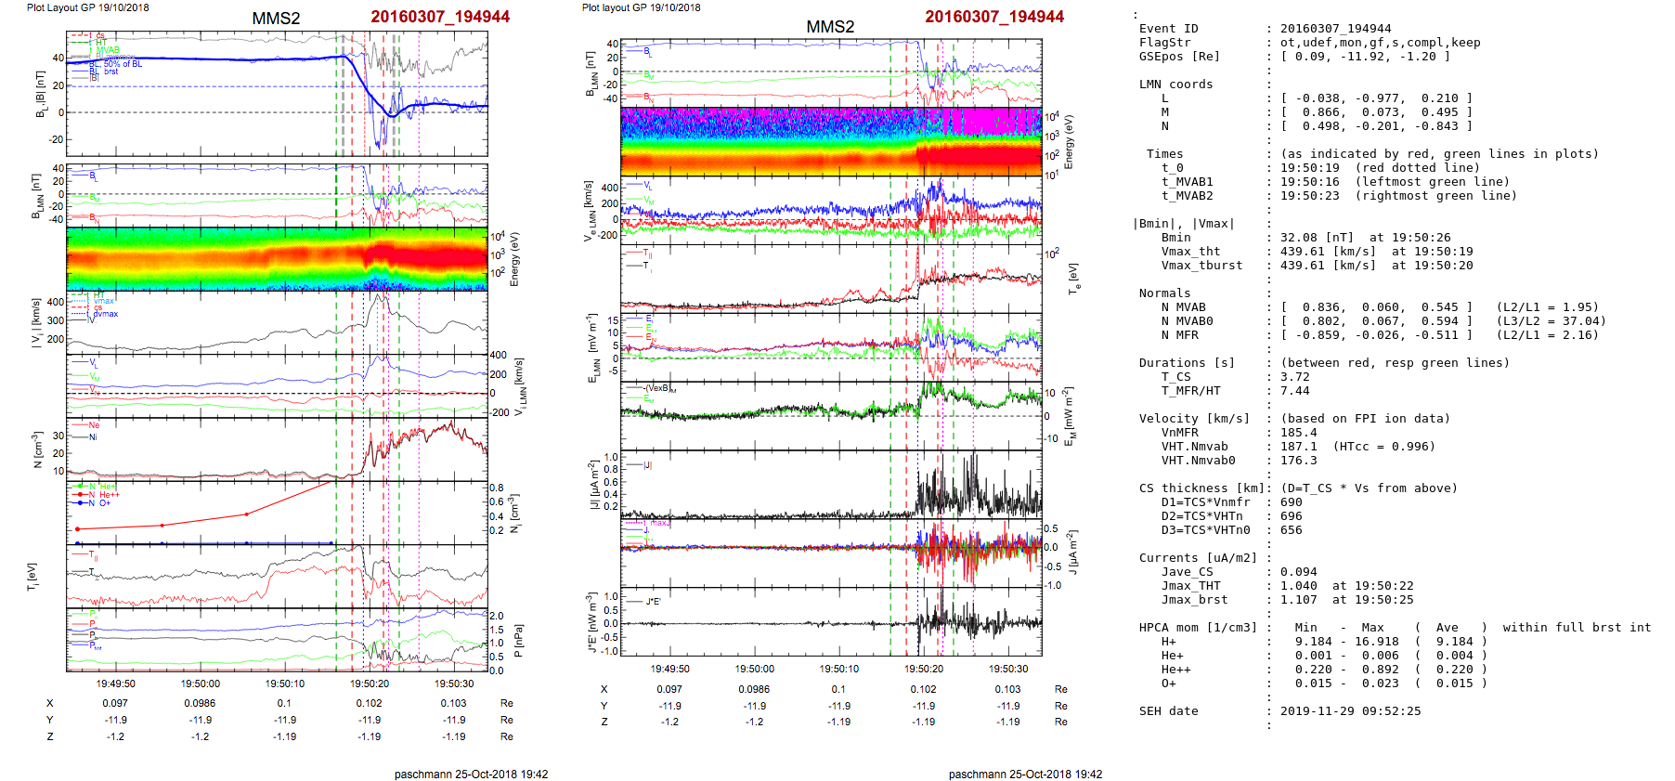The height and width of the screenshot is (781, 1675).
Task: Select the J*E' panel in the right plot
Action: click(831, 622)
